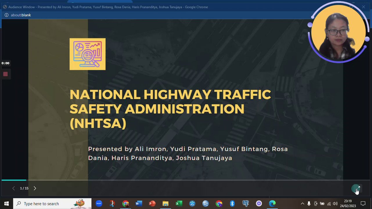Click the NHTSA slide title text
The height and width of the screenshot is (209, 372).
tap(170, 109)
